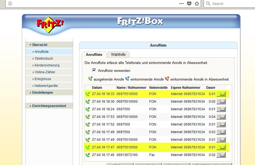Open phonebook entry for 17:49 call lasting 0:03
The height and width of the screenshot is (165, 255).
point(221,132)
